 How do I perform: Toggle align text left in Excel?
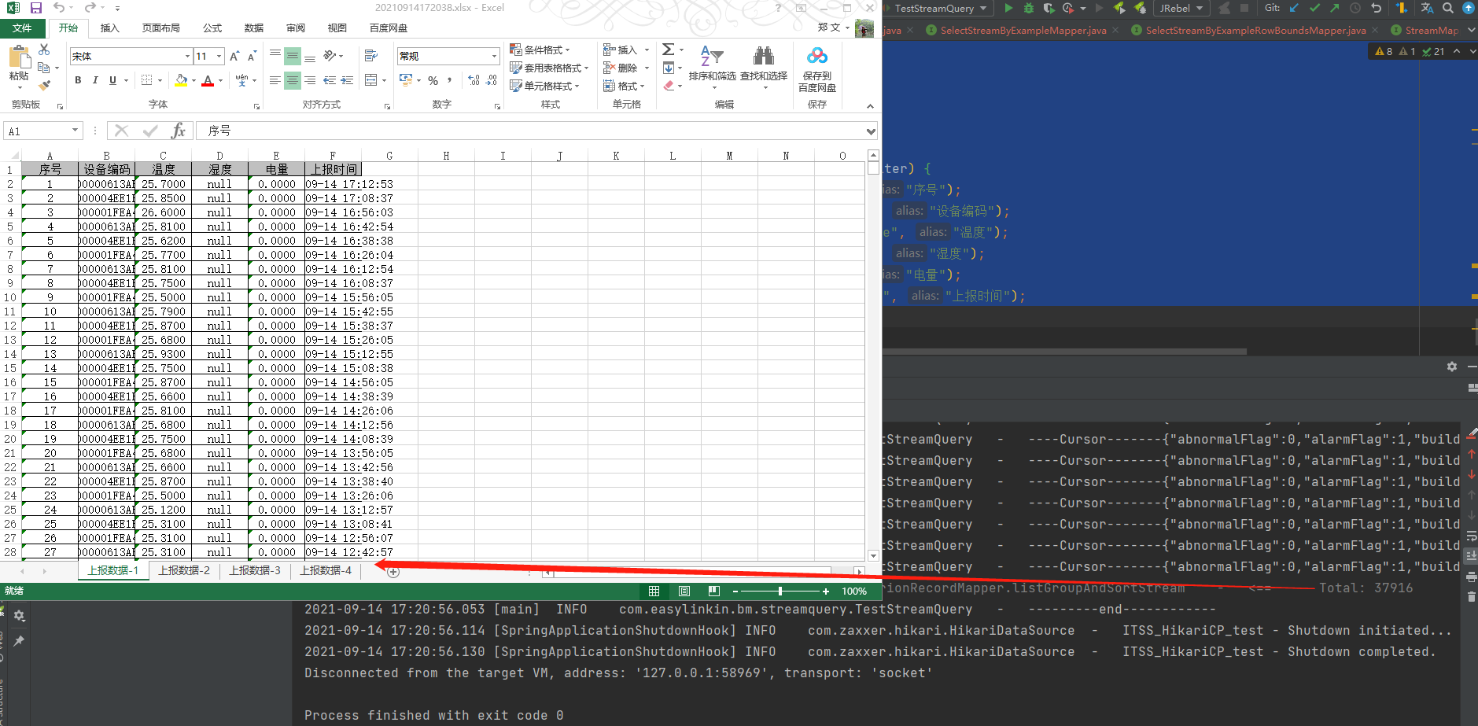coord(275,80)
